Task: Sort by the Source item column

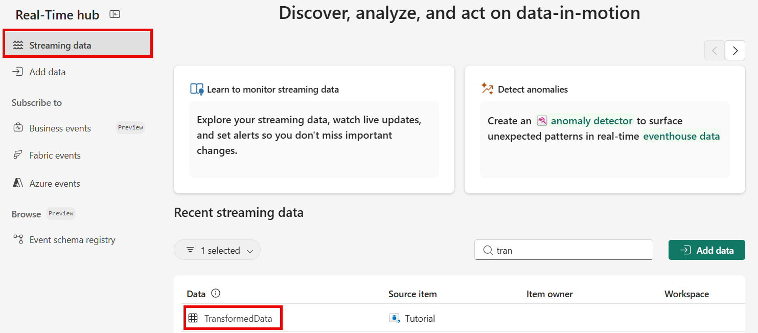Action: point(412,294)
